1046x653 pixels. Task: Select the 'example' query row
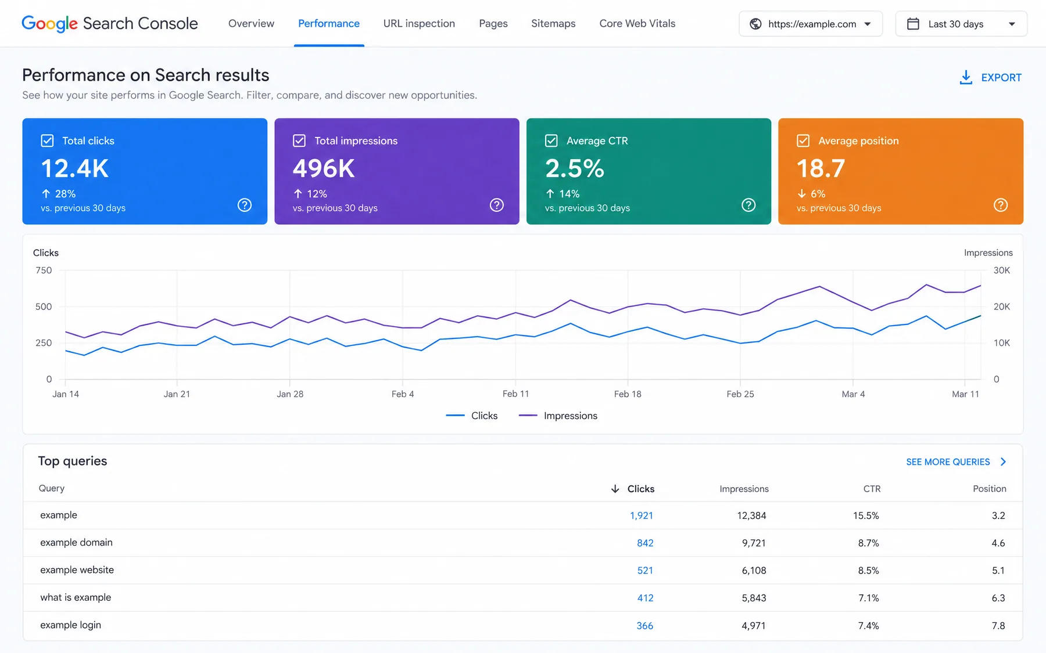tap(523, 515)
